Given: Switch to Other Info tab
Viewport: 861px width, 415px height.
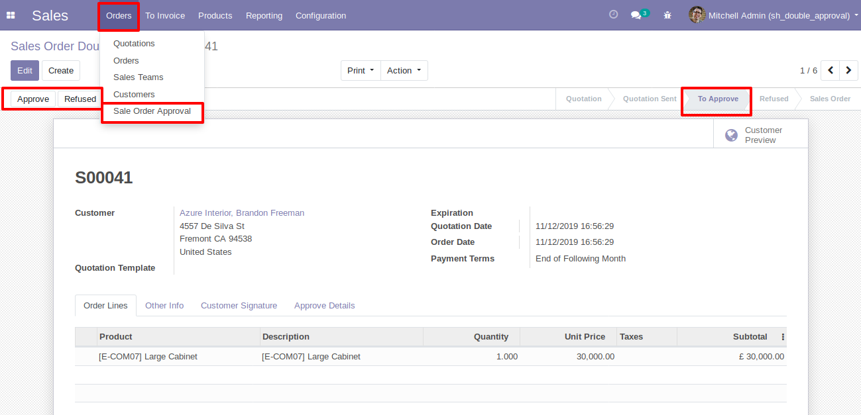Looking at the screenshot, I should [x=164, y=306].
